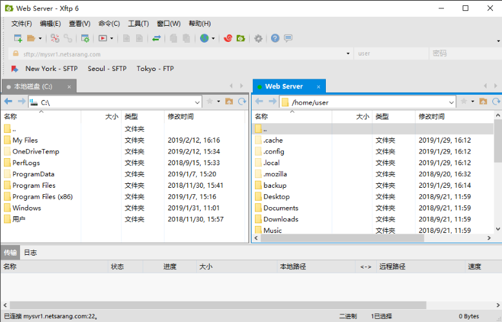Open the 工具(T) menu
Viewport: 502px width, 322px height.
[x=138, y=24]
